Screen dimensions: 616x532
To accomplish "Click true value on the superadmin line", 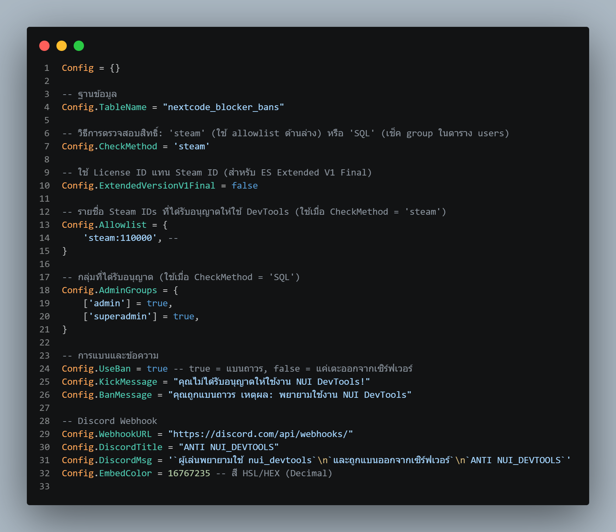I will click(x=184, y=316).
